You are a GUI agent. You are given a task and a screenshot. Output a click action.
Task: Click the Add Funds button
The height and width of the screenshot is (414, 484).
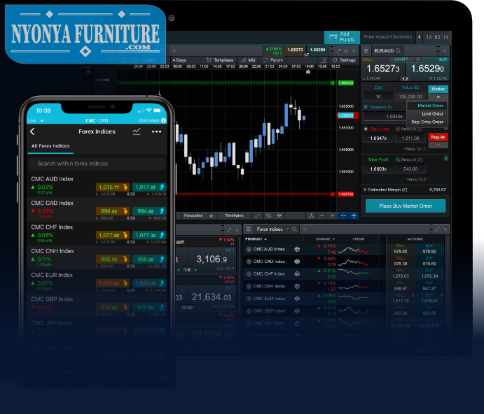(x=342, y=37)
